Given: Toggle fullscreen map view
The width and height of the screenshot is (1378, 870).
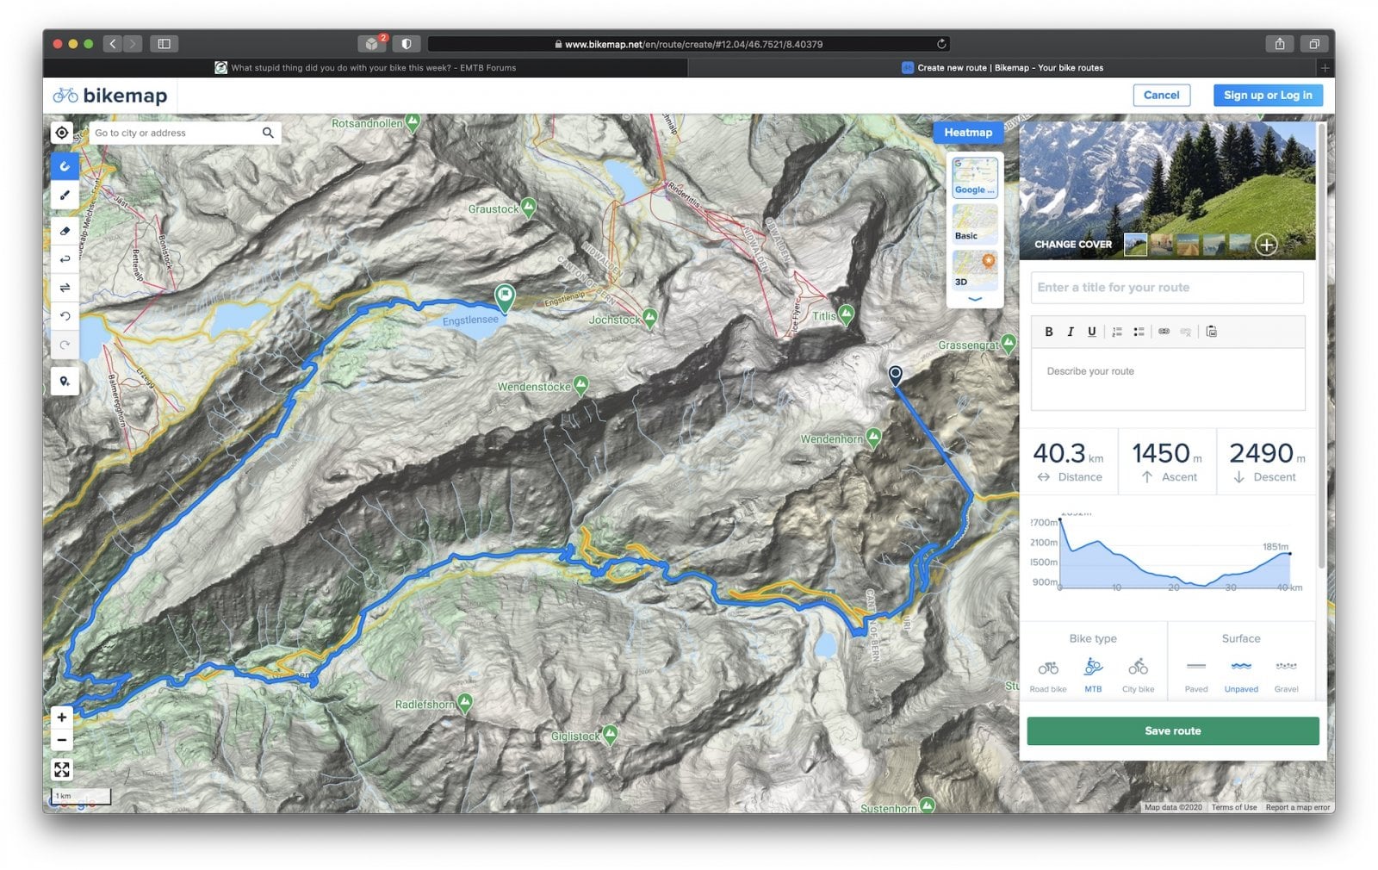Looking at the screenshot, I should 62,769.
